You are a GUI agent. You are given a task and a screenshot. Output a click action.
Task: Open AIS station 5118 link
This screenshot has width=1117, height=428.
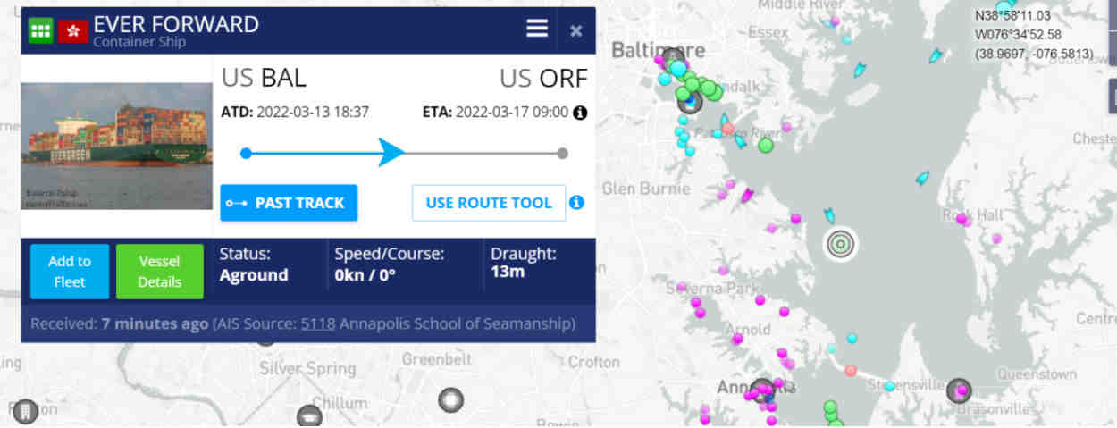click(x=318, y=323)
